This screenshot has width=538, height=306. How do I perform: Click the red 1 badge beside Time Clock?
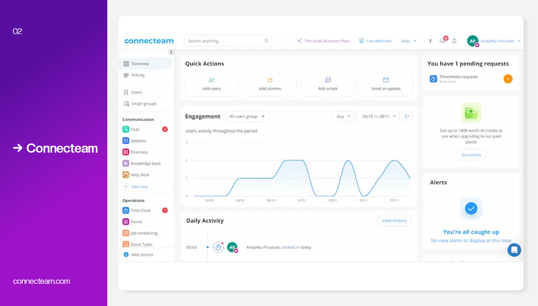click(x=165, y=210)
